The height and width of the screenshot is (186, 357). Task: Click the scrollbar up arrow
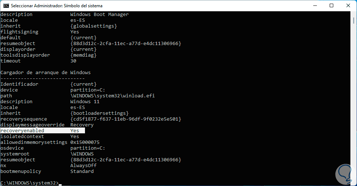coord(354,14)
